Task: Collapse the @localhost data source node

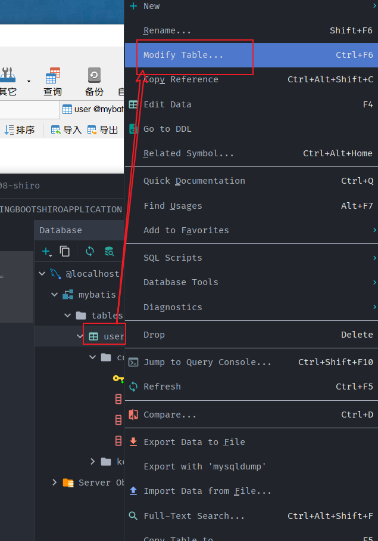Action: coord(42,274)
